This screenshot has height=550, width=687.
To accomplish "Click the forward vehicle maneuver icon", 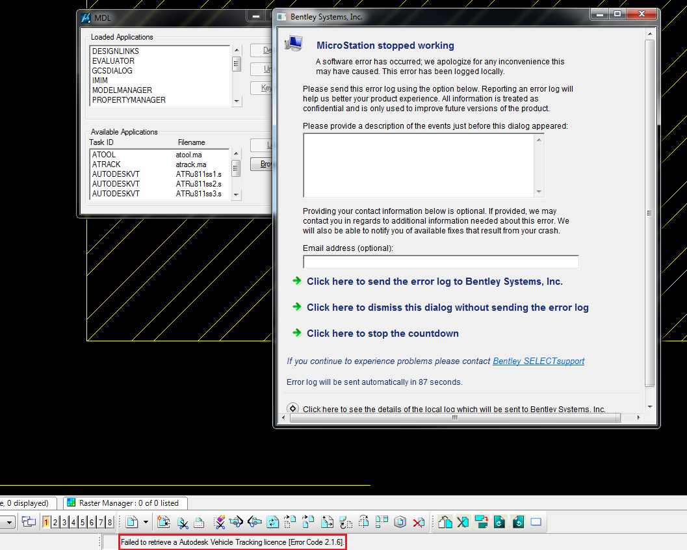I will click(235, 522).
